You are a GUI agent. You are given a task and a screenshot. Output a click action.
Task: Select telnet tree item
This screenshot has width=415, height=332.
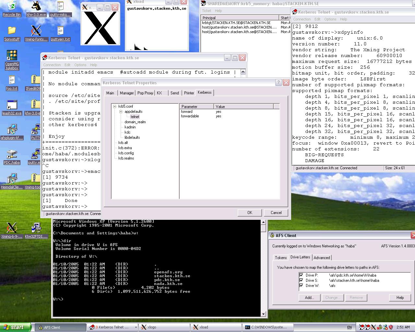(x=135, y=117)
